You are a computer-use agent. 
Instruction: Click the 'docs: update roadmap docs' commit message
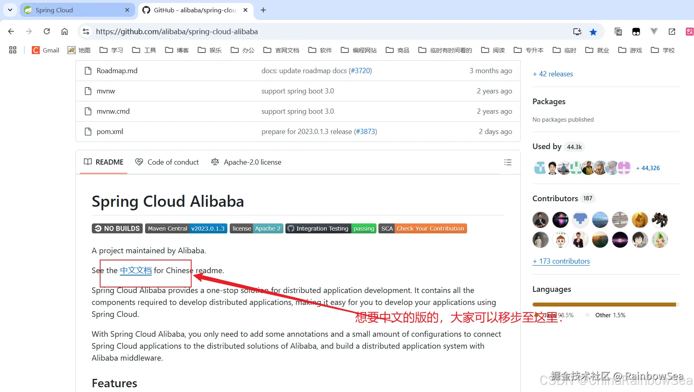(x=304, y=71)
